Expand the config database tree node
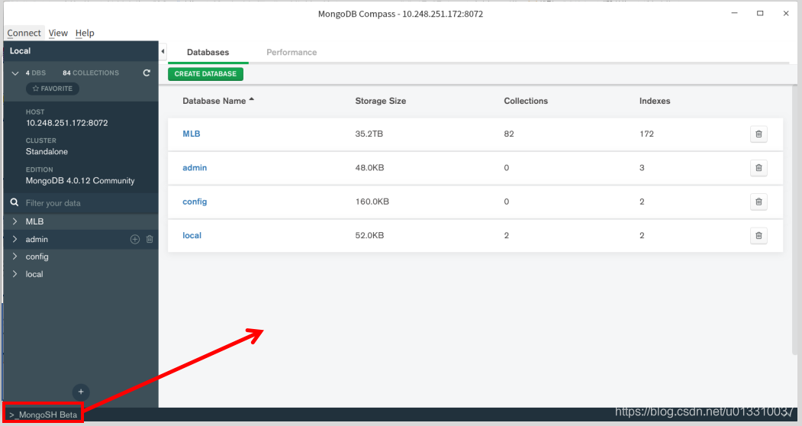 pyautogui.click(x=14, y=257)
